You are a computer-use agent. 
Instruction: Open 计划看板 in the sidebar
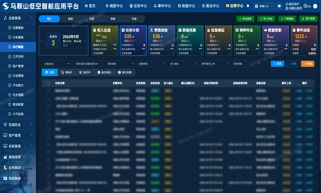pyautogui.click(x=18, y=37)
